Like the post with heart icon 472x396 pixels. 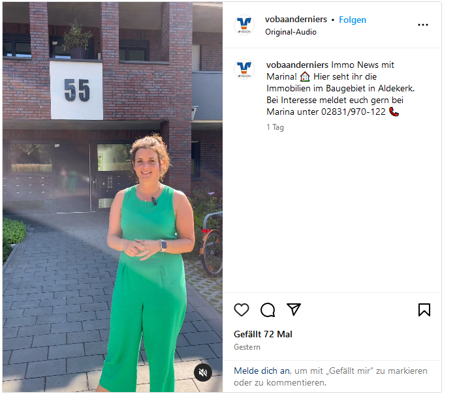point(242,310)
